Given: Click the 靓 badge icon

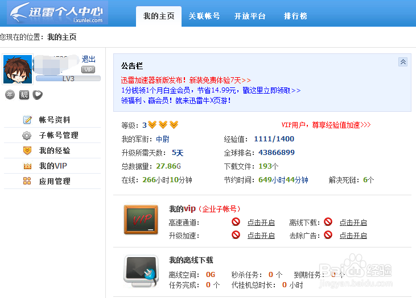Looking at the screenshot, I should [x=24, y=95].
